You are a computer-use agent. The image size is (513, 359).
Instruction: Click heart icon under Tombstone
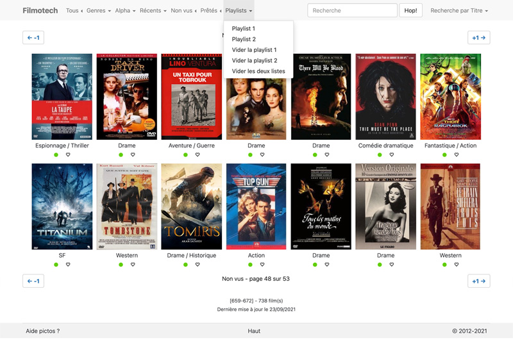point(133,265)
